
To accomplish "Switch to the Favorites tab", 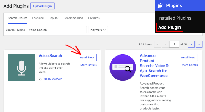I will [x=94, y=18].
